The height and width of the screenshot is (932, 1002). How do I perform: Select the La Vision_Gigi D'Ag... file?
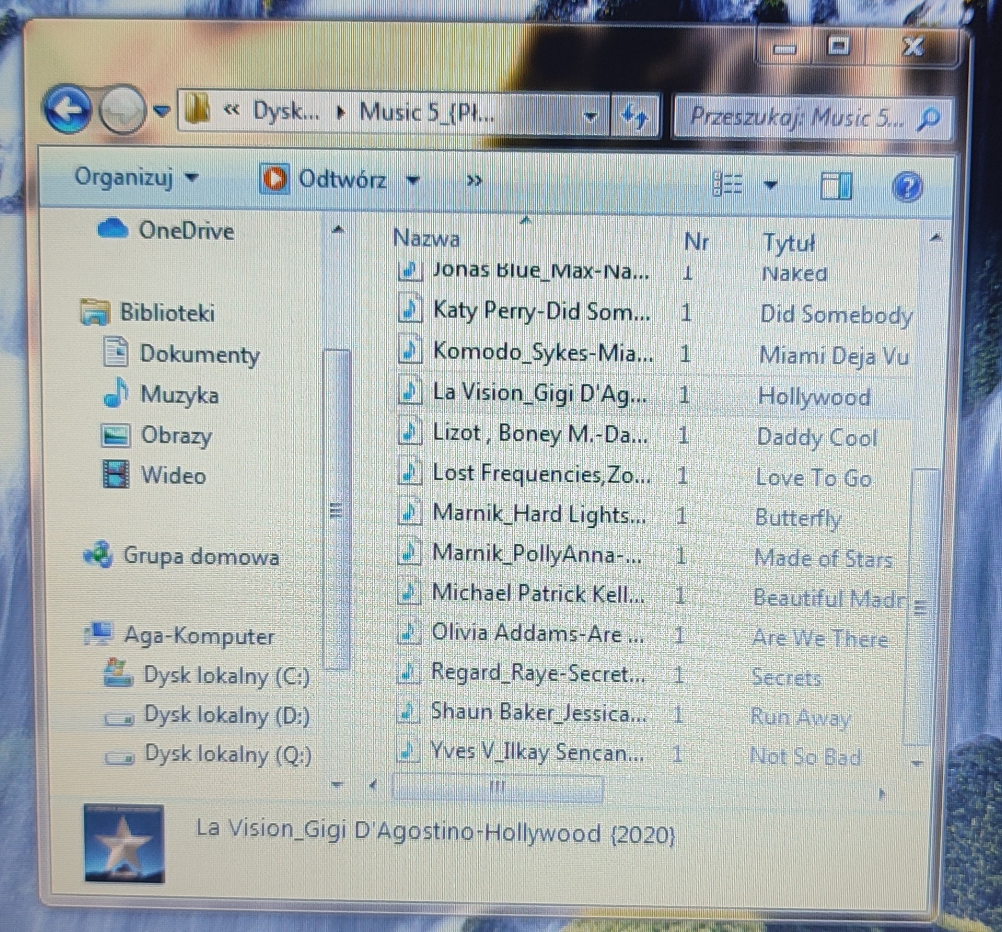click(523, 393)
